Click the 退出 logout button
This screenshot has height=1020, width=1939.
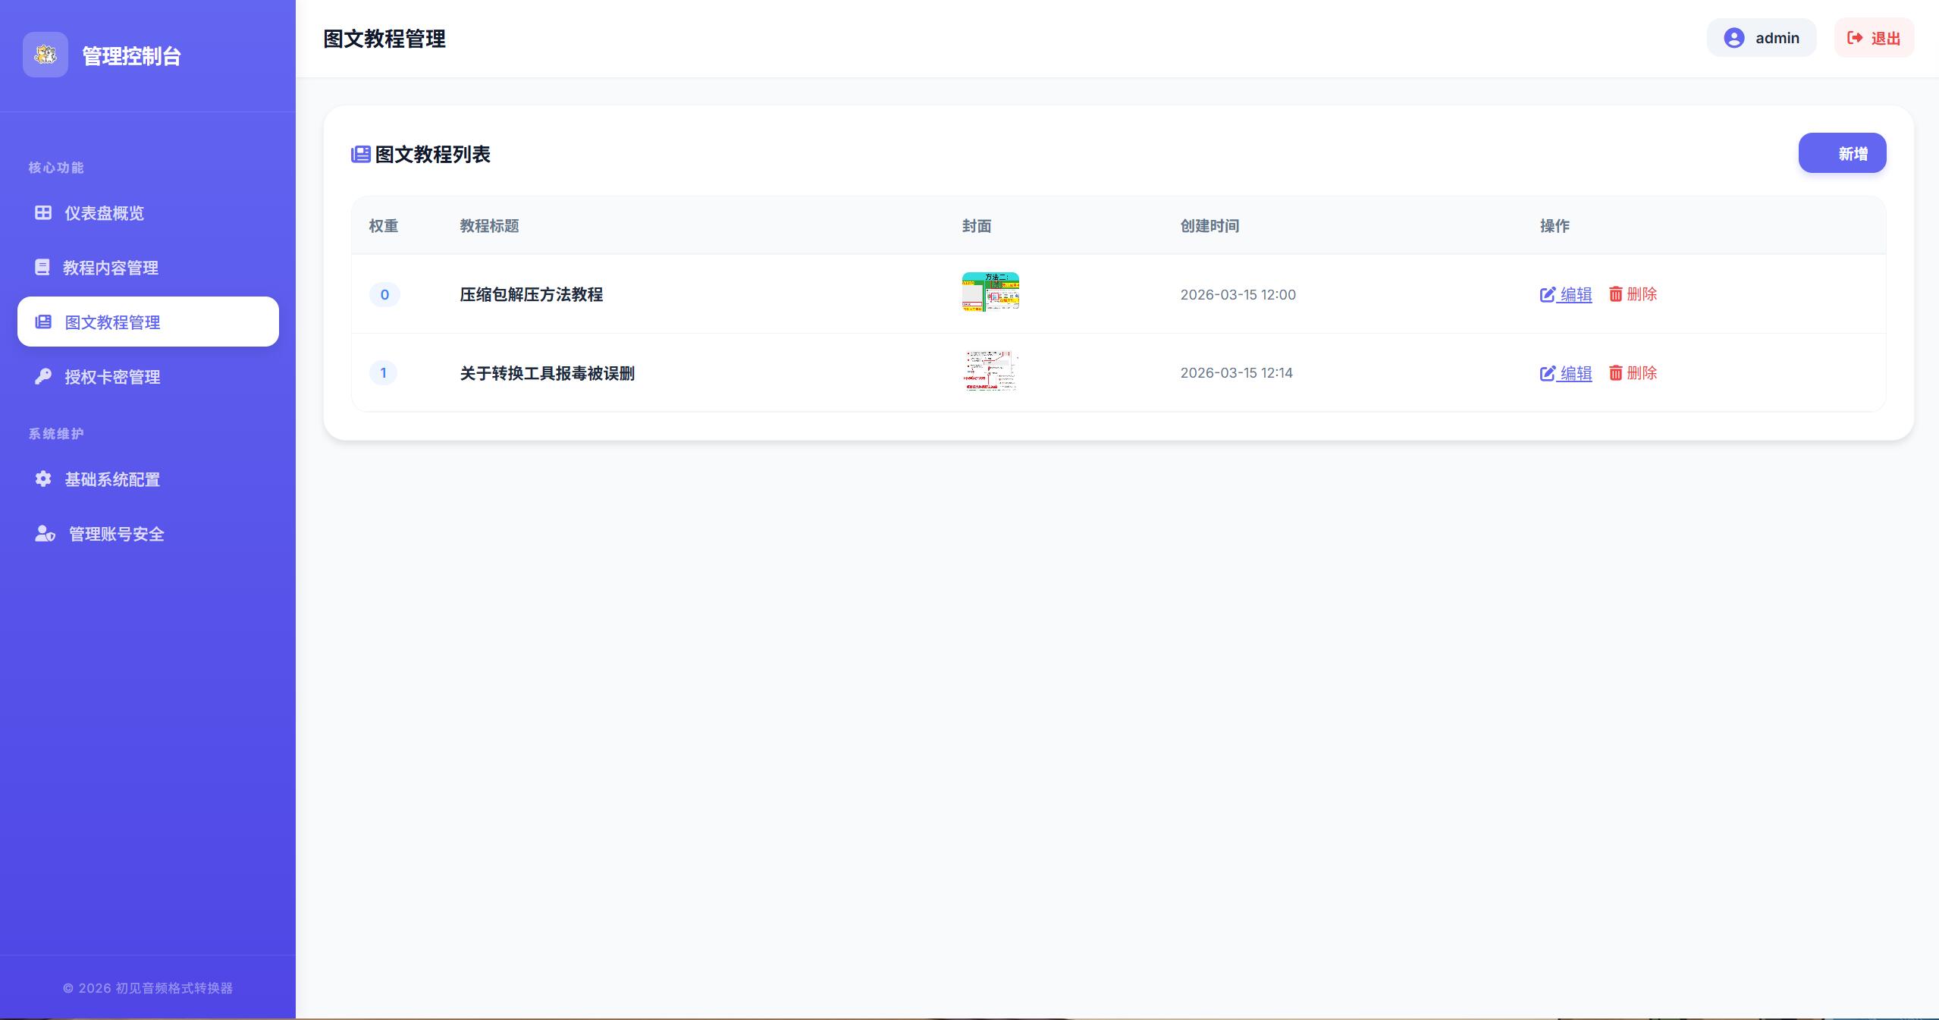[x=1873, y=37]
